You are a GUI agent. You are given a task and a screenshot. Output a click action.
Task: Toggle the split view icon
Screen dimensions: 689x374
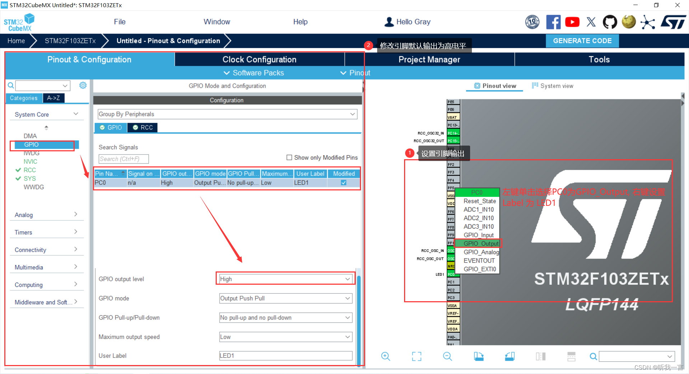point(540,356)
